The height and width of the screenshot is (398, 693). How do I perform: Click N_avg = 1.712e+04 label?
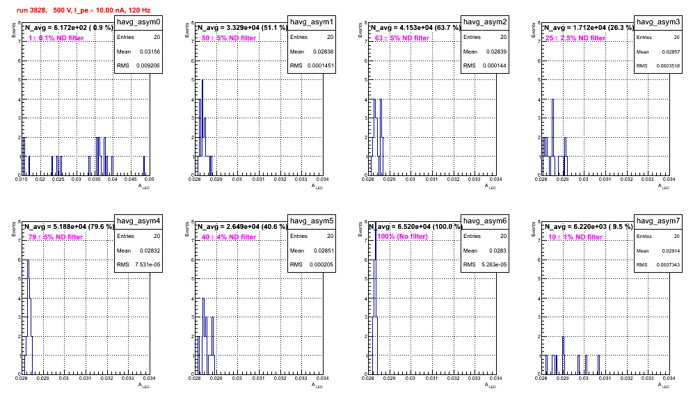tap(589, 28)
